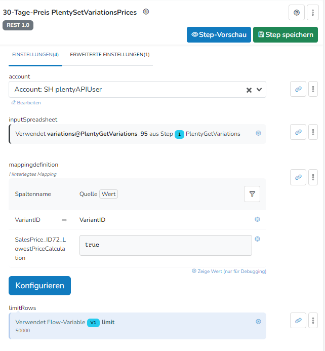Image resolution: width=325 pixels, height=351 pixels.
Task: Remove the inputSpreadsheet step reference
Action: [258, 133]
